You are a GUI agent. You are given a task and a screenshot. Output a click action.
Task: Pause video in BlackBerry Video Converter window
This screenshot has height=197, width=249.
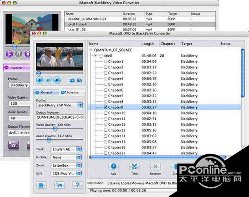coord(19,54)
